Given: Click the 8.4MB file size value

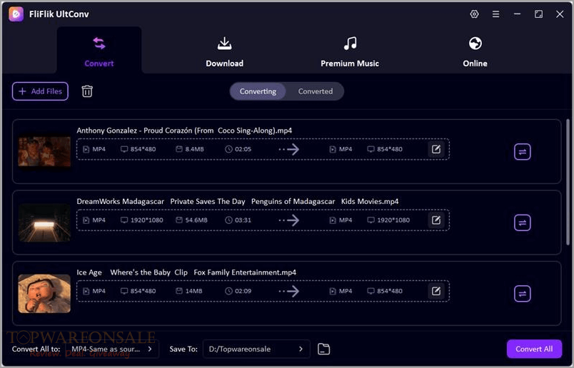Looking at the screenshot, I should coord(194,149).
